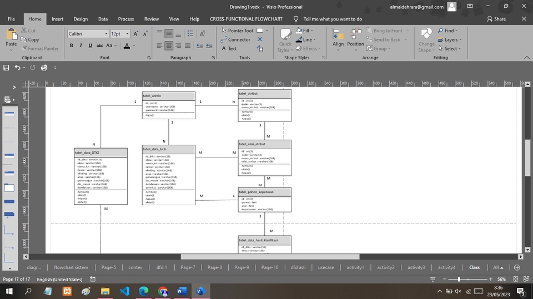
Task: Open the Find button
Action: click(447, 31)
